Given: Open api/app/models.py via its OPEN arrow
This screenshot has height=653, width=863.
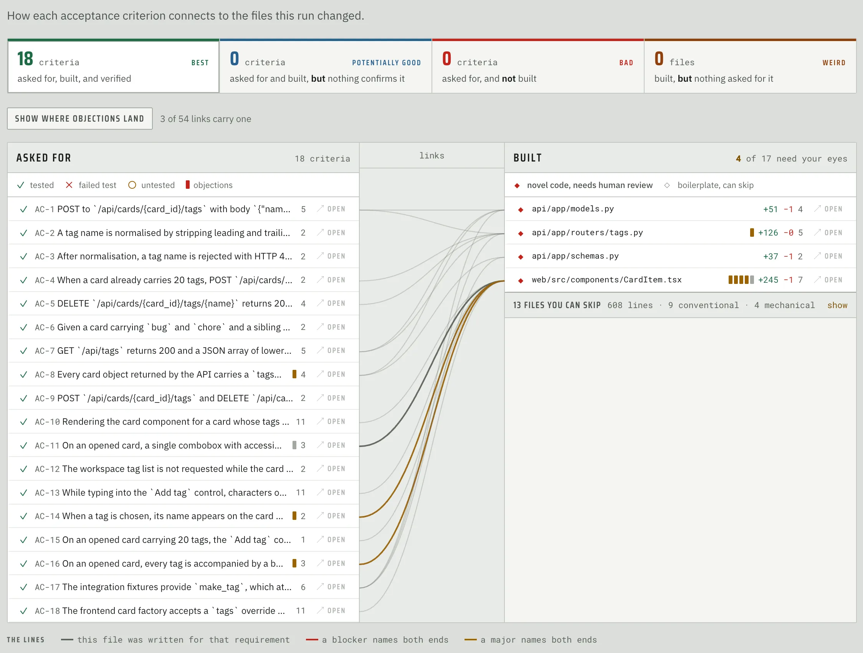Looking at the screenshot, I should pyautogui.click(x=828, y=209).
